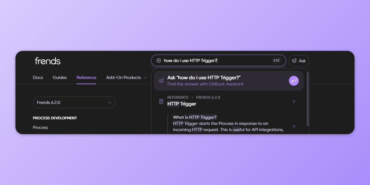Image resolution: width=370 pixels, height=185 pixels.
Task: Open the 'What is HTTP Trigger?' section result
Action: [x=228, y=123]
